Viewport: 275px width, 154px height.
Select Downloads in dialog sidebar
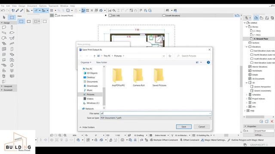(92, 86)
